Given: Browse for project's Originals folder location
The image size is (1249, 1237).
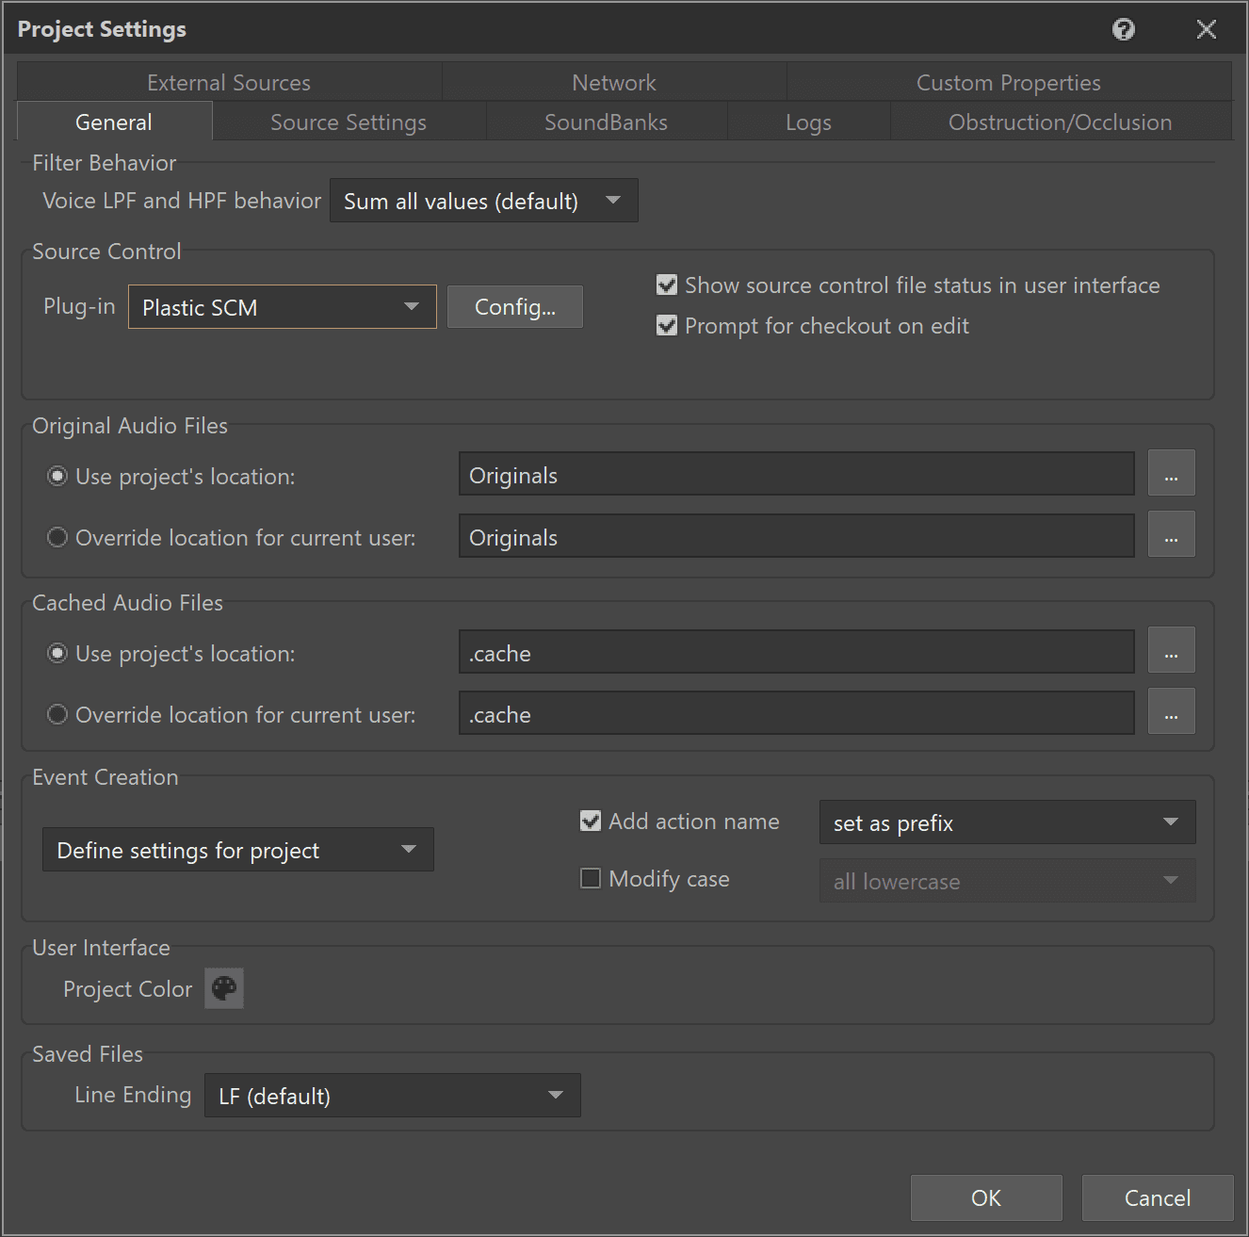Looking at the screenshot, I should click(1171, 473).
